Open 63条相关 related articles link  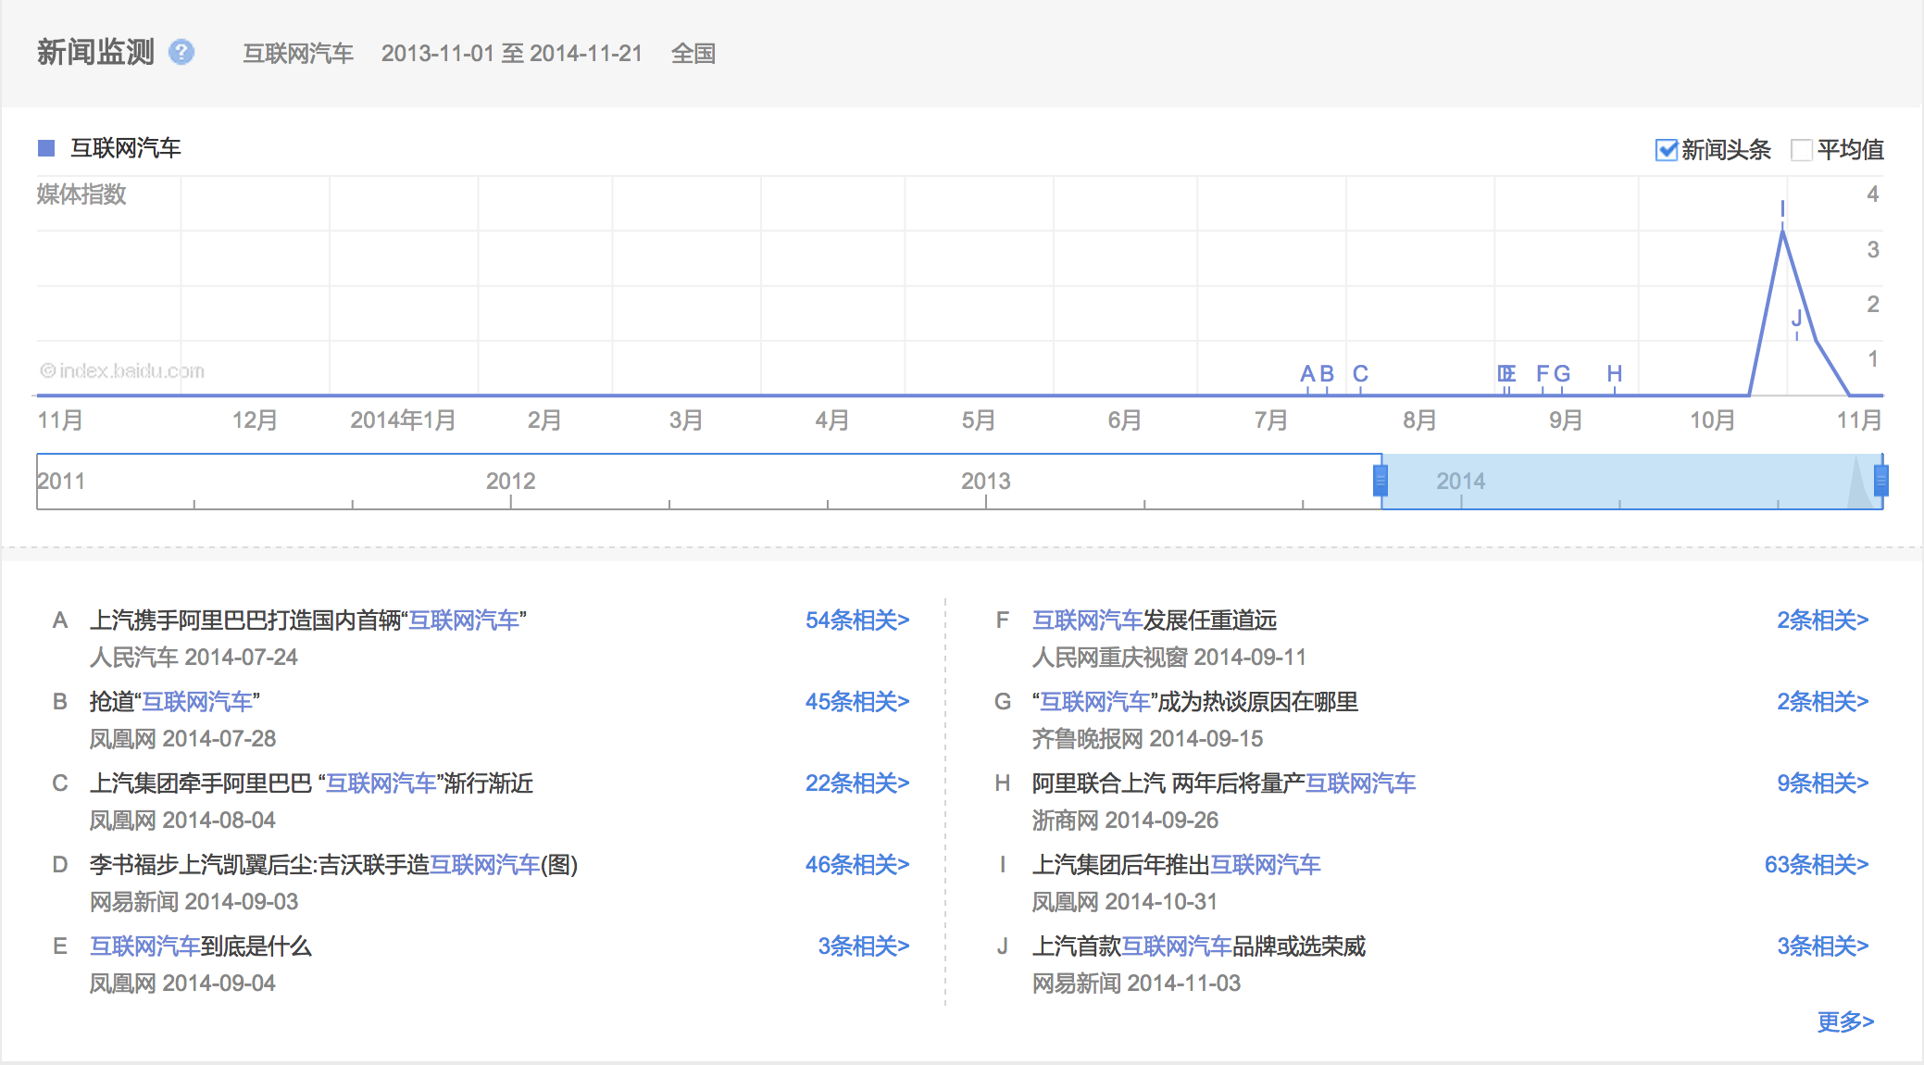point(1816,865)
